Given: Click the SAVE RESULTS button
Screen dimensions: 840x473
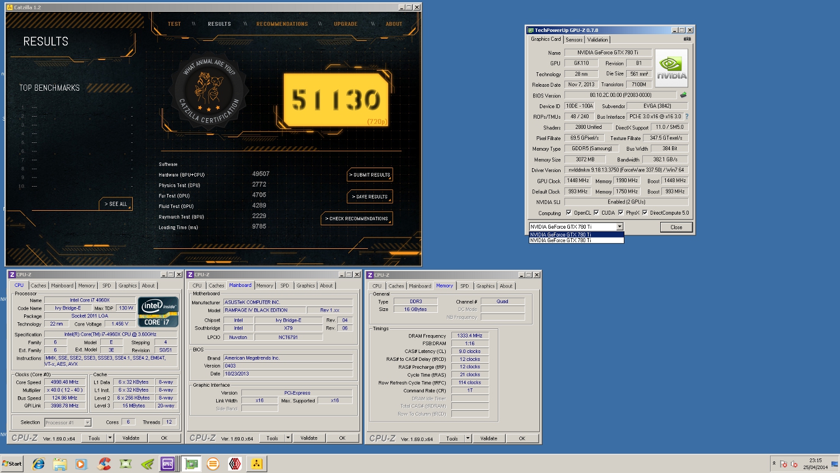Looking at the screenshot, I should pyautogui.click(x=370, y=197).
